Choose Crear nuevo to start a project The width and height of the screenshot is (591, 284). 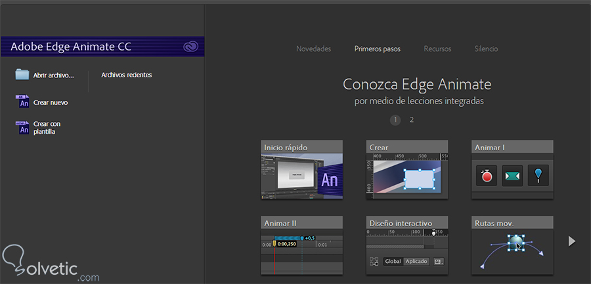(51, 102)
